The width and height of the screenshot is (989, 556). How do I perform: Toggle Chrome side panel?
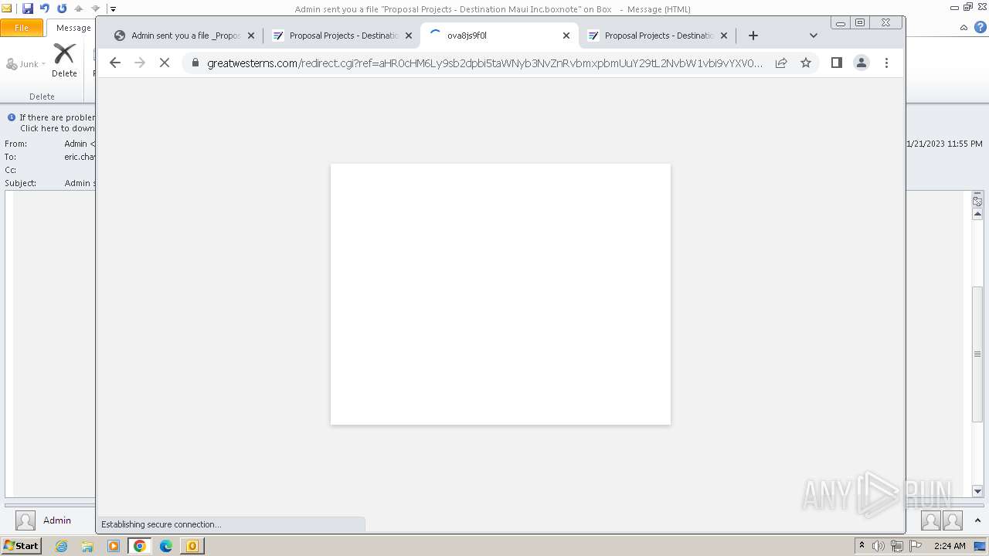[x=837, y=63]
